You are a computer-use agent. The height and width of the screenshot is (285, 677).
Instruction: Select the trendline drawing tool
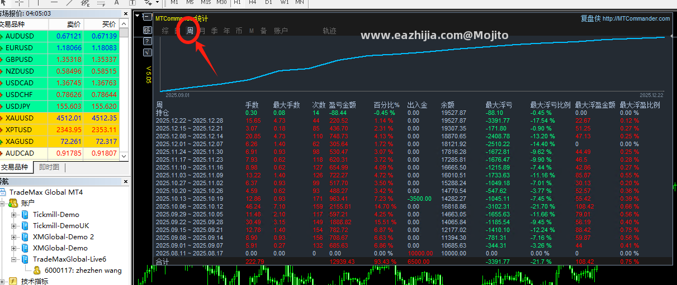click(70, 2)
